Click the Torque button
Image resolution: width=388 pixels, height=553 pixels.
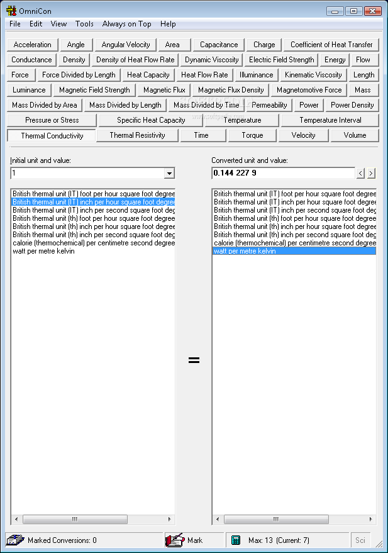[x=252, y=136]
